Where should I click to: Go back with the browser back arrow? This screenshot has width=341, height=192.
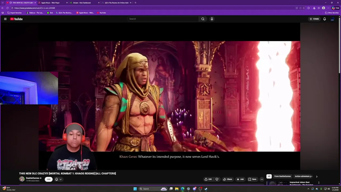(3, 8)
